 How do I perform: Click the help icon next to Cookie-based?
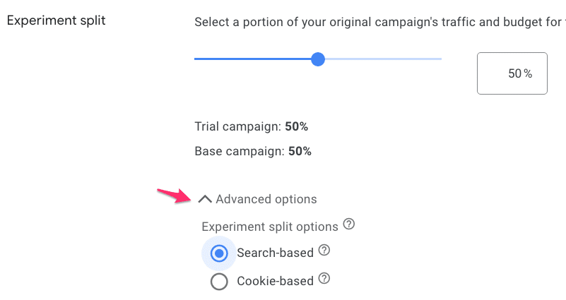324,278
